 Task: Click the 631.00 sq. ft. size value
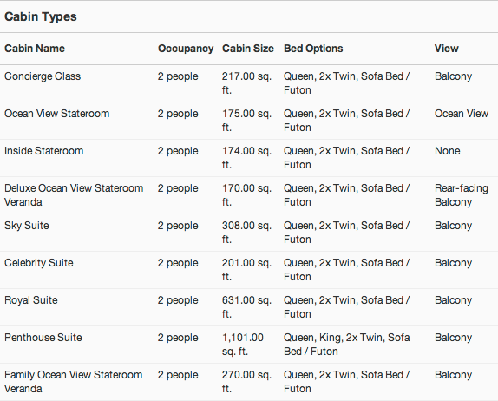(246, 307)
